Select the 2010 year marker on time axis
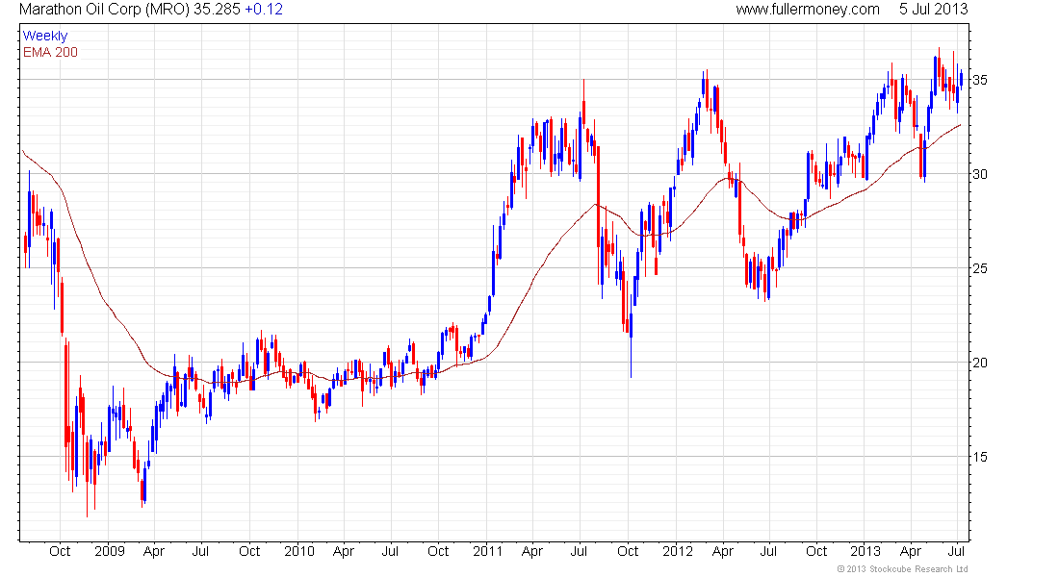Screen dimensions: 1059x577 click(299, 552)
